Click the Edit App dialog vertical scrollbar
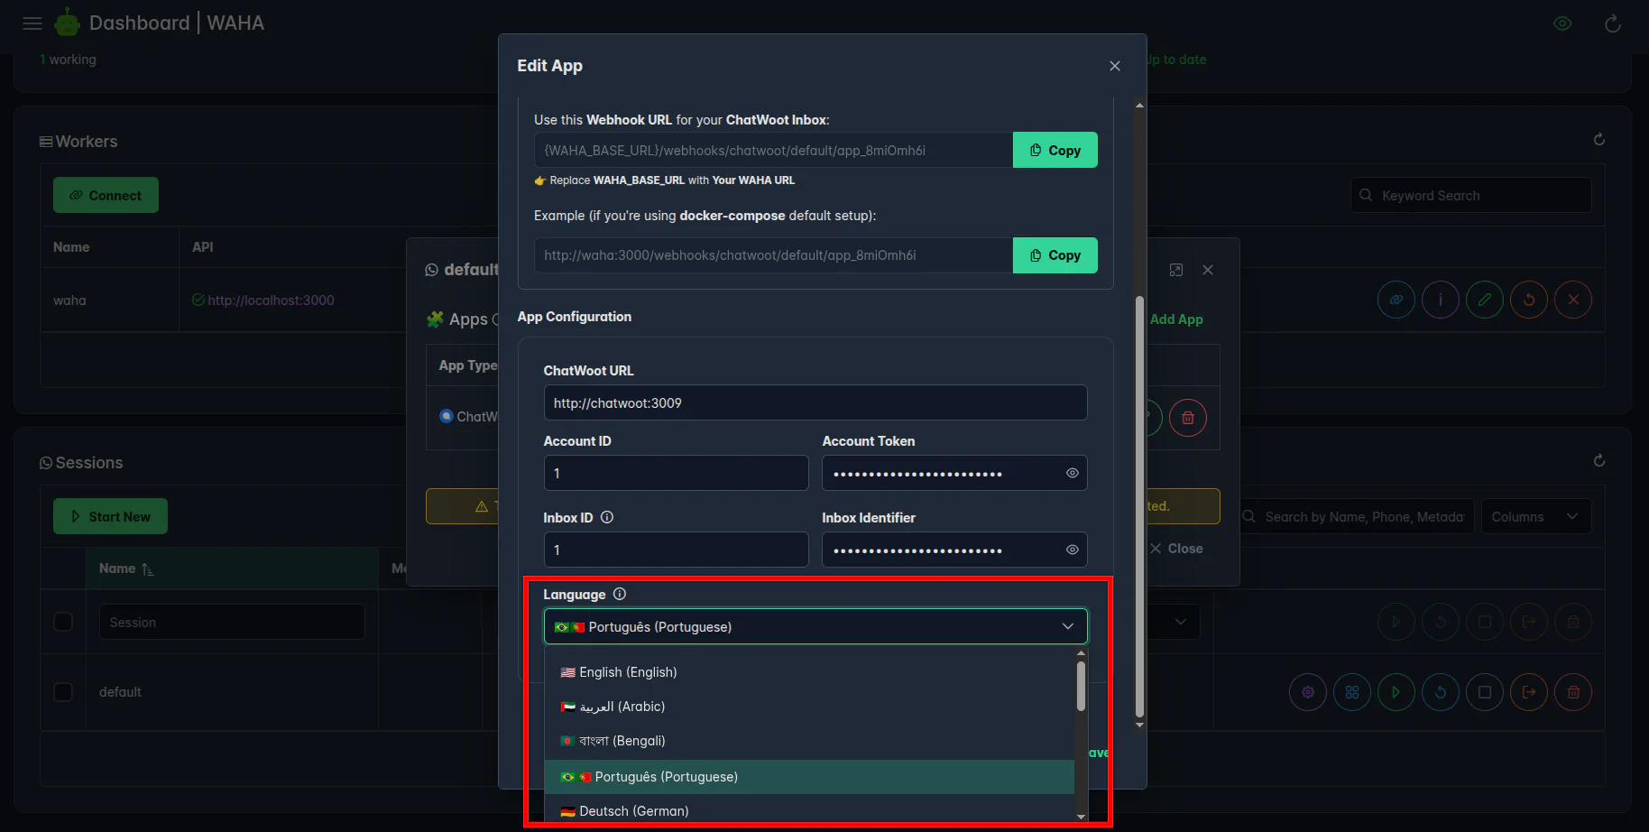Image resolution: width=1649 pixels, height=832 pixels. 1139,506
